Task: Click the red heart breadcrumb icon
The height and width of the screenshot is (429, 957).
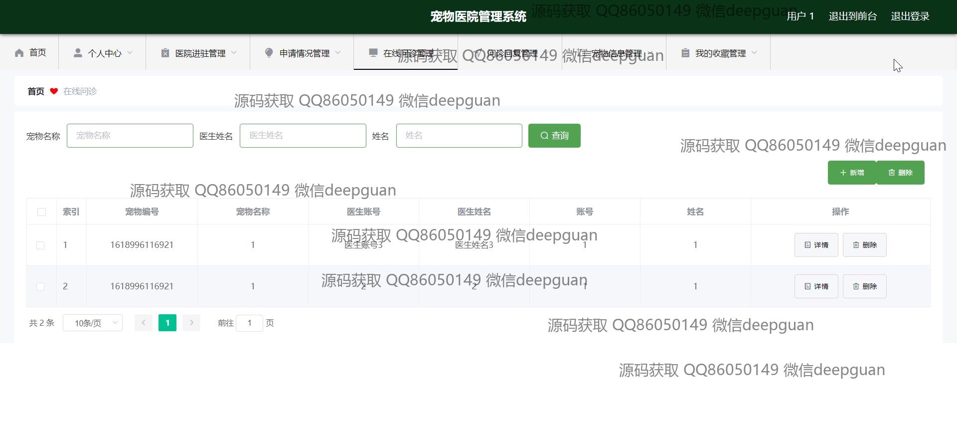Action: point(54,91)
